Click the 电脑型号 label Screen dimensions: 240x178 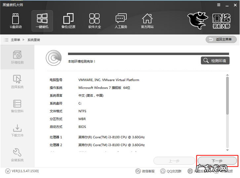56,80
